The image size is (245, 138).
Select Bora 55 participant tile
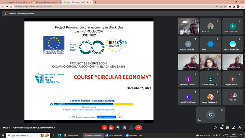point(210,26)
